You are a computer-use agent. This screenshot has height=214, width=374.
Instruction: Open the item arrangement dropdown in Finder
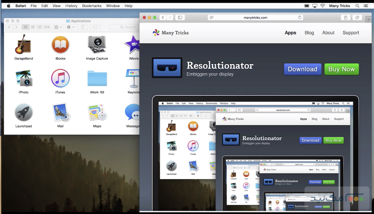57,27
